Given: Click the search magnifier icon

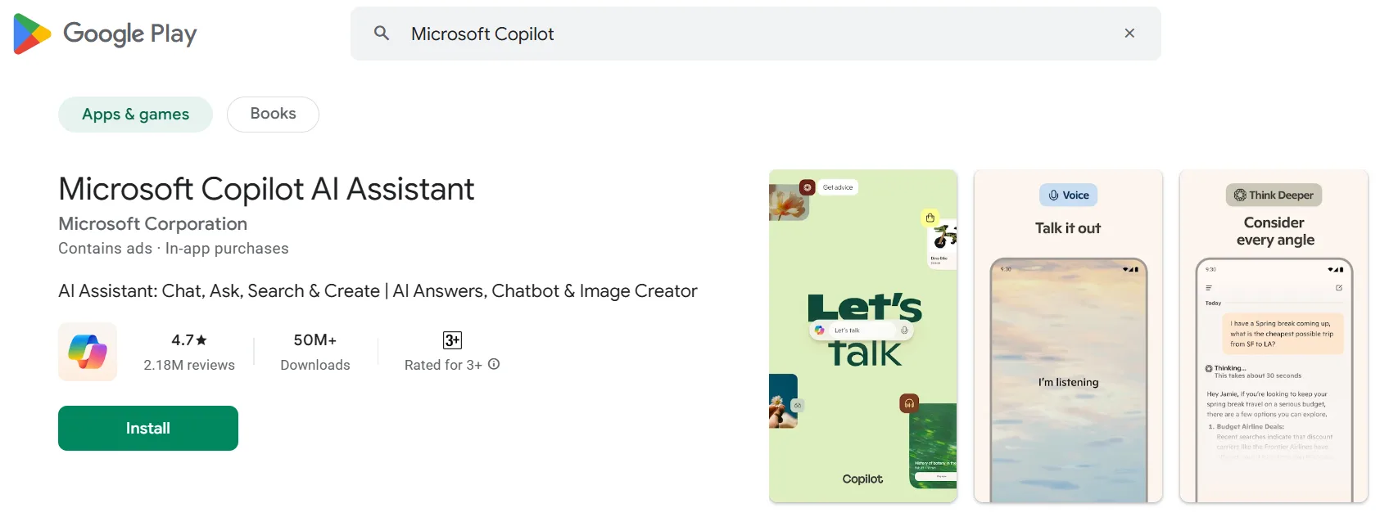Looking at the screenshot, I should click(x=382, y=34).
